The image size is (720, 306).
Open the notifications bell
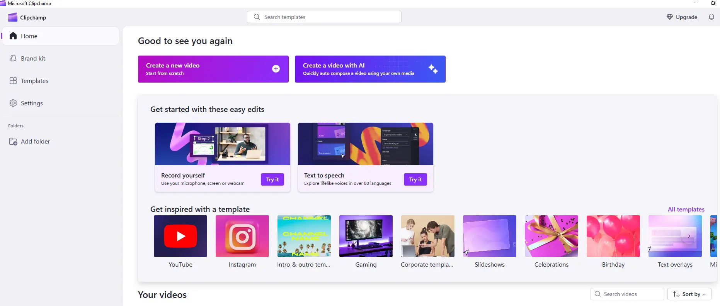click(711, 17)
